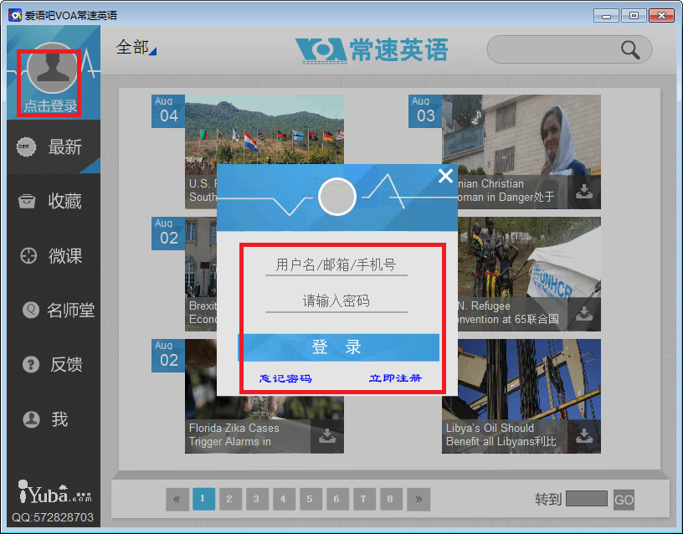This screenshot has width=683, height=534.
Task: Click the user avatar login icon
Action: tap(54, 70)
